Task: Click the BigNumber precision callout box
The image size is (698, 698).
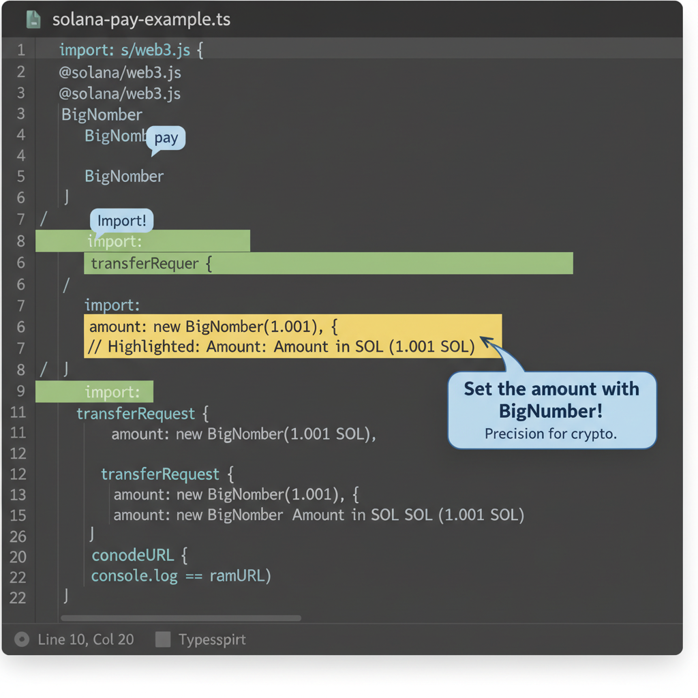Action: point(551,409)
